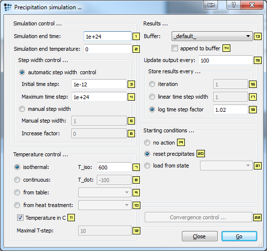The width and height of the screenshot is (267, 251).
Task: Click the title bar help question mark button
Action: pos(233,5)
